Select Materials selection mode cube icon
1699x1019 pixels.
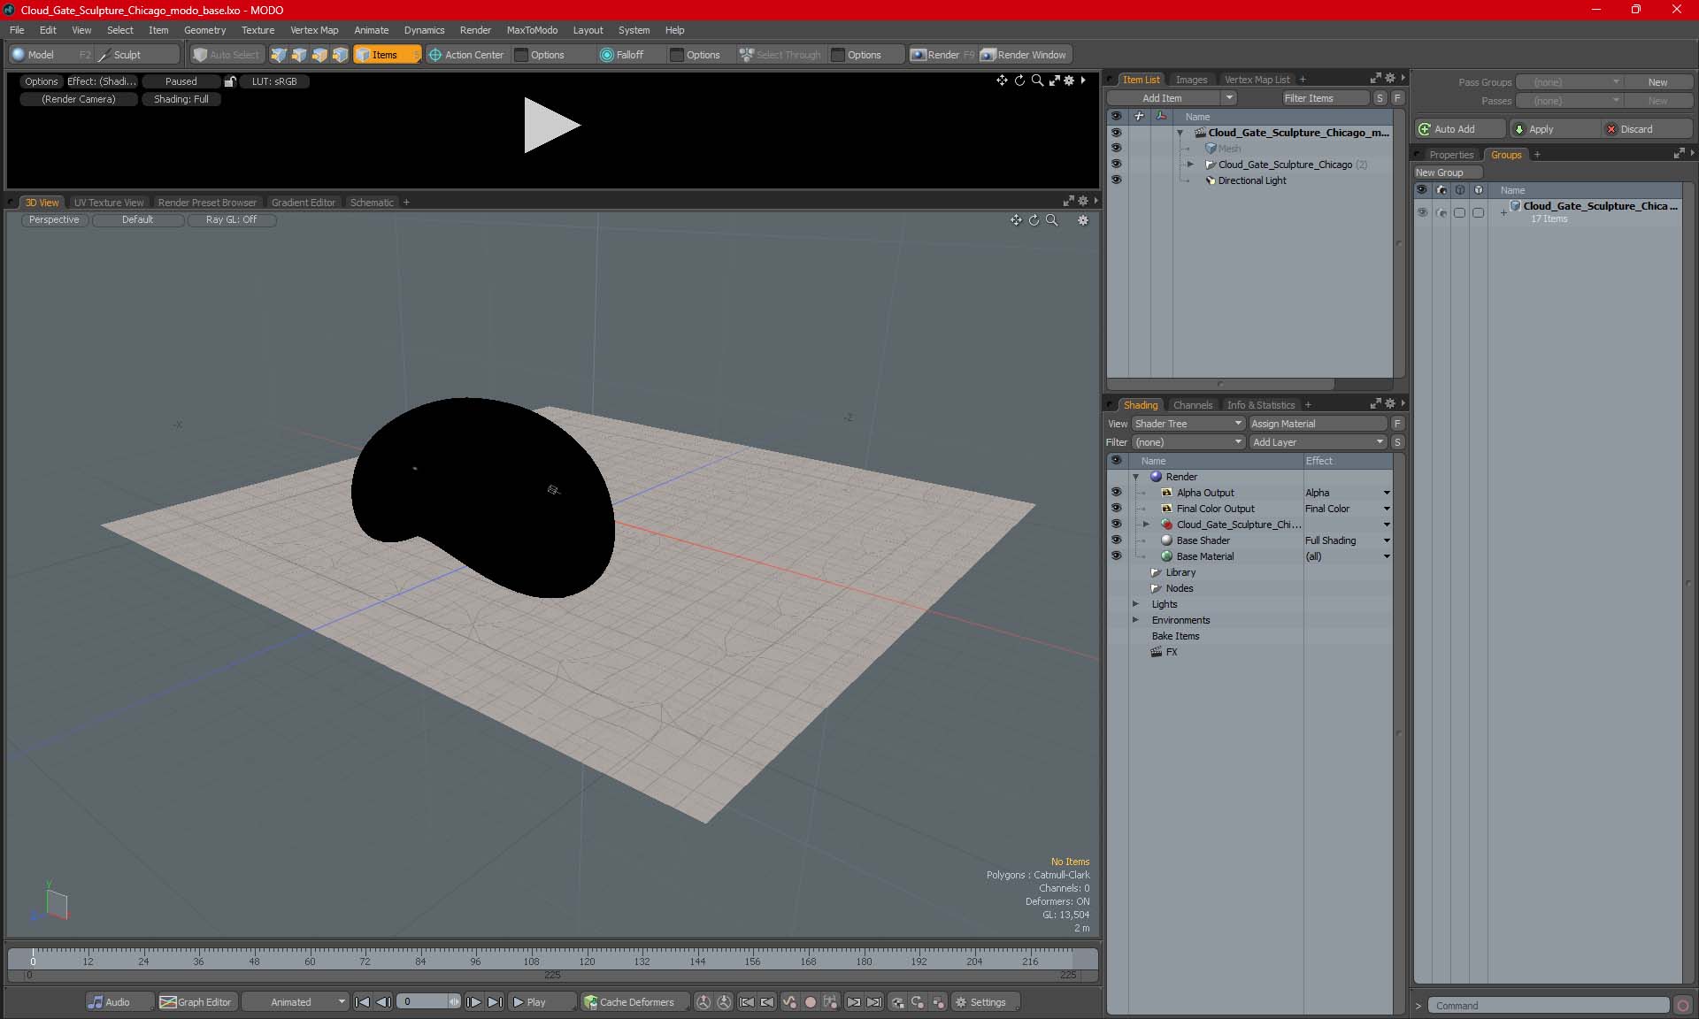340,55
